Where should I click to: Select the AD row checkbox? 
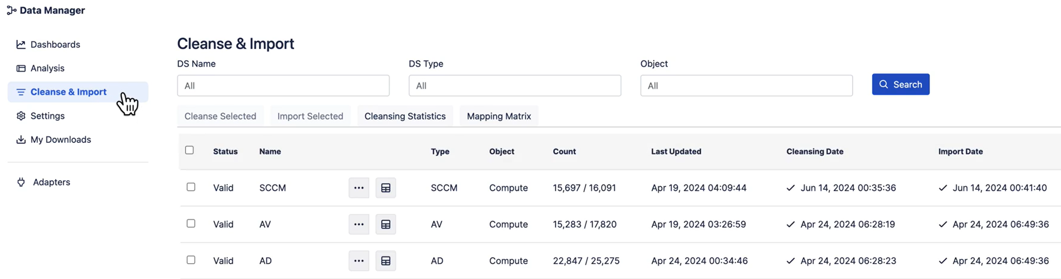[191, 260]
